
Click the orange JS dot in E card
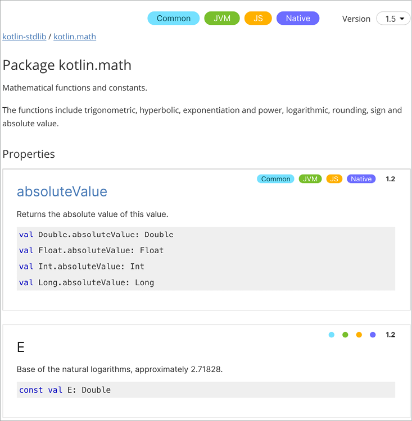coord(359,335)
